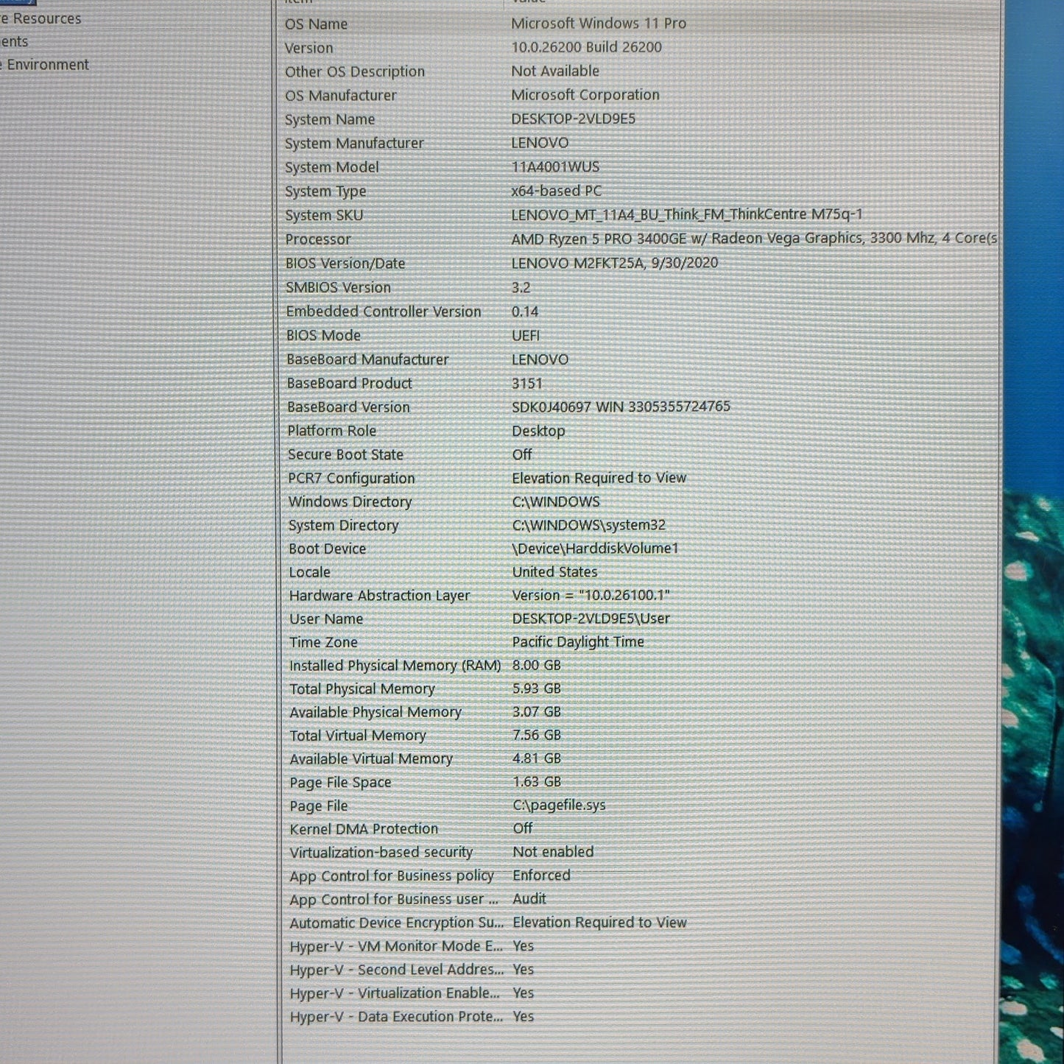Select the value 'SDK0J40697 WIN 3305355724765'
Screen dimensions: 1064x1064
pyautogui.click(x=621, y=406)
